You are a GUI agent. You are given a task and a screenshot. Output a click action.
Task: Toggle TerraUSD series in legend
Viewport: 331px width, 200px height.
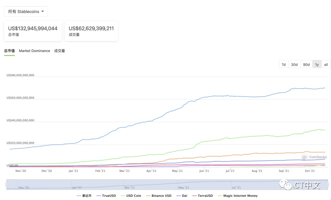[x=204, y=196]
